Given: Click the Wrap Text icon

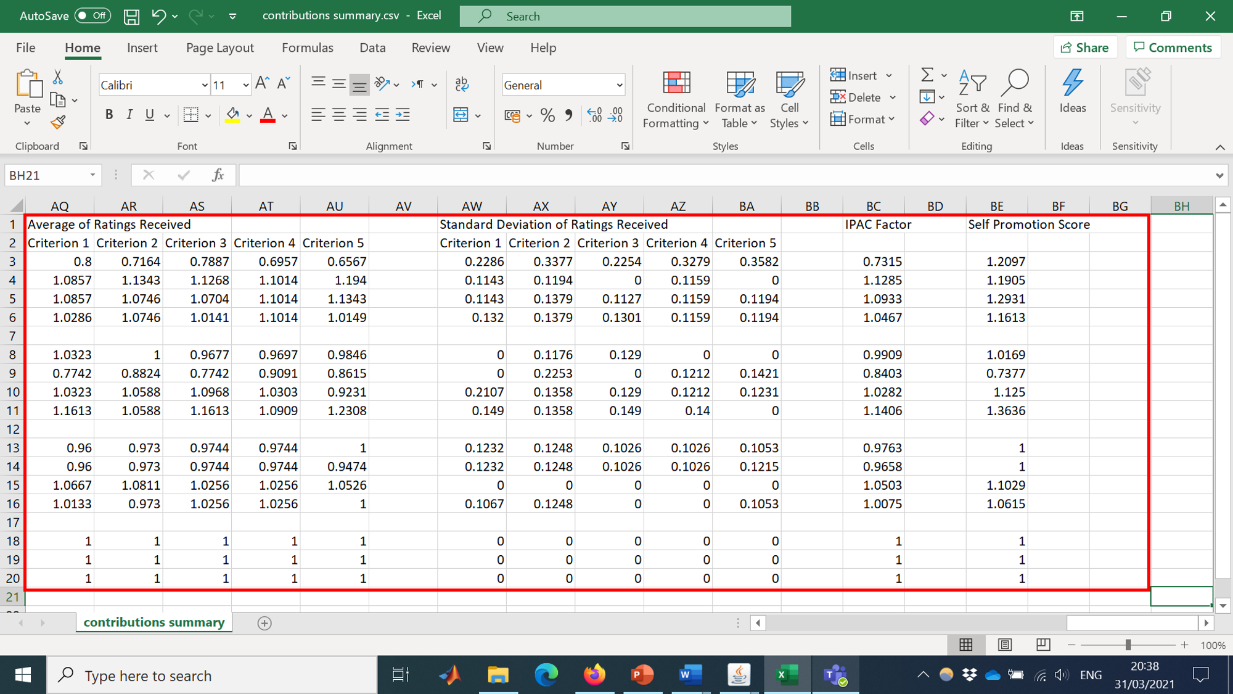Looking at the screenshot, I should 462,85.
